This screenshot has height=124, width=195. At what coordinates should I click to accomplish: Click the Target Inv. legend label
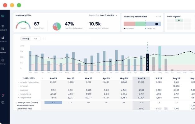tap(150, 29)
